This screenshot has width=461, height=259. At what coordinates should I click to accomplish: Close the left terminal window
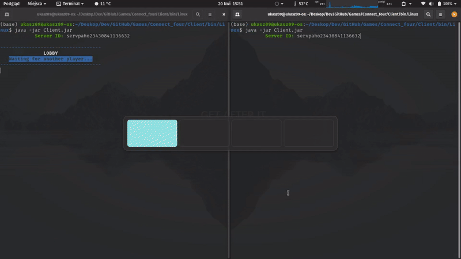(224, 14)
